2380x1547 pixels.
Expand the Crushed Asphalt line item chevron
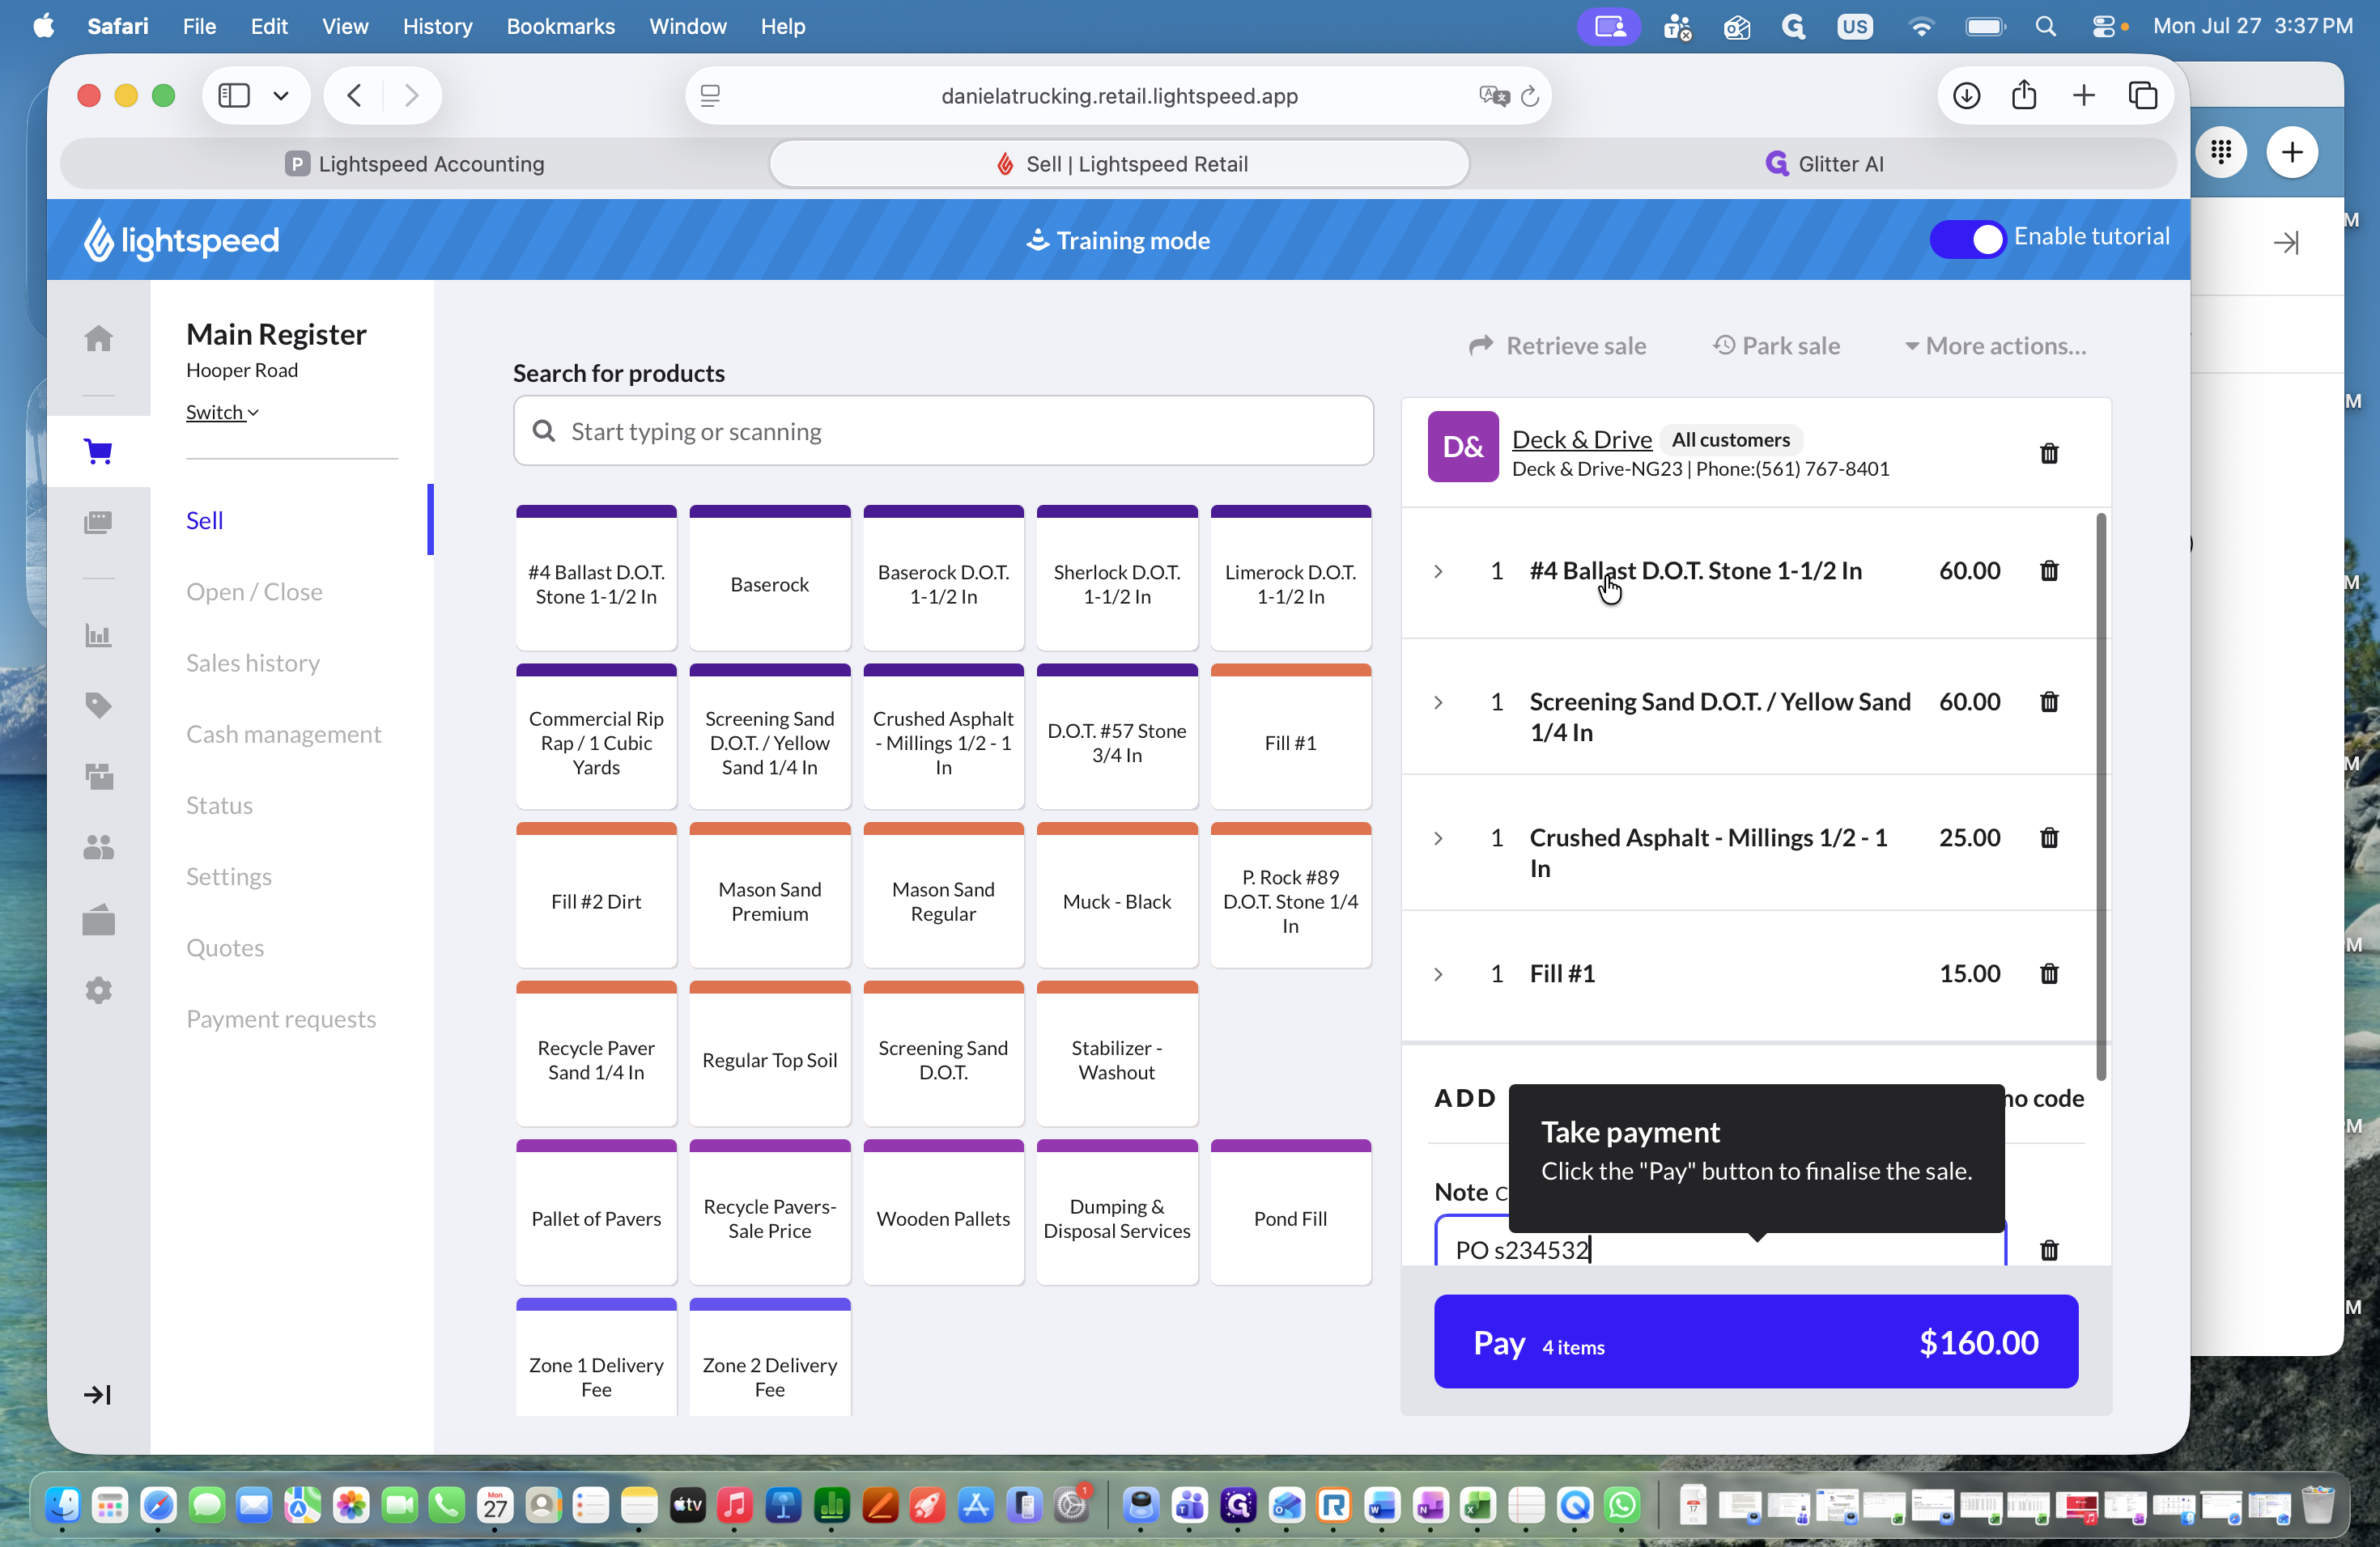1438,838
